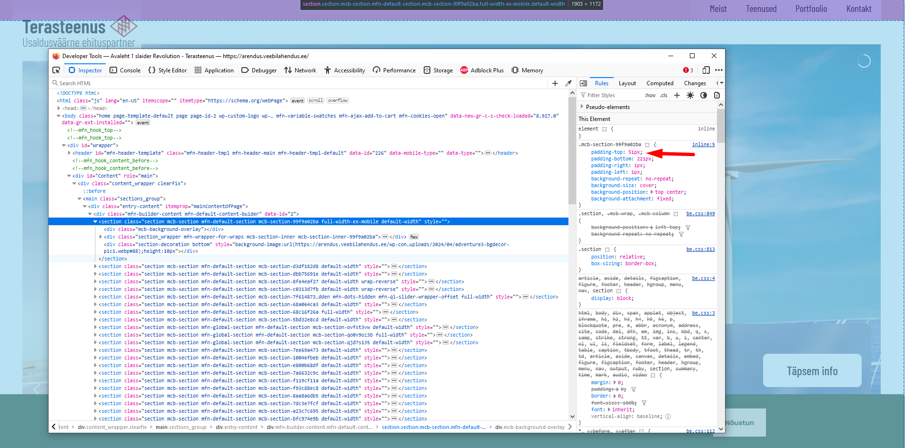Activate the element picker tool

[x=56, y=70]
